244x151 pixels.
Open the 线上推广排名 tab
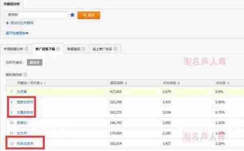[x=102, y=49]
